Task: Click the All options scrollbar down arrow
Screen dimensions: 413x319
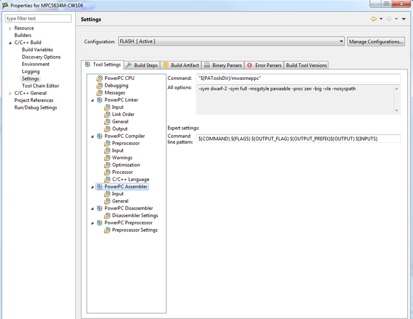Action: pyautogui.click(x=396, y=111)
